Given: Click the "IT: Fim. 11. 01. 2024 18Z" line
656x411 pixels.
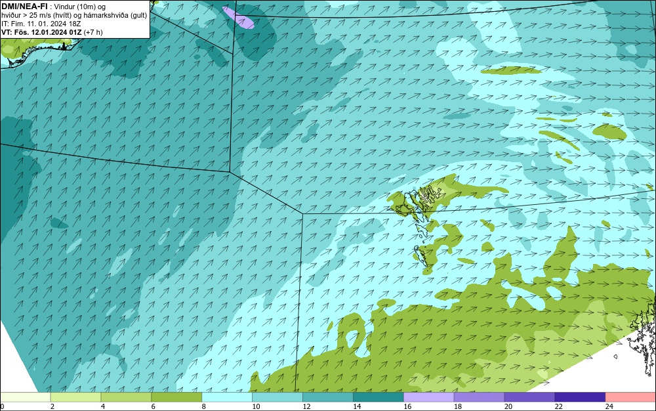Looking at the screenshot, I should click(41, 24).
